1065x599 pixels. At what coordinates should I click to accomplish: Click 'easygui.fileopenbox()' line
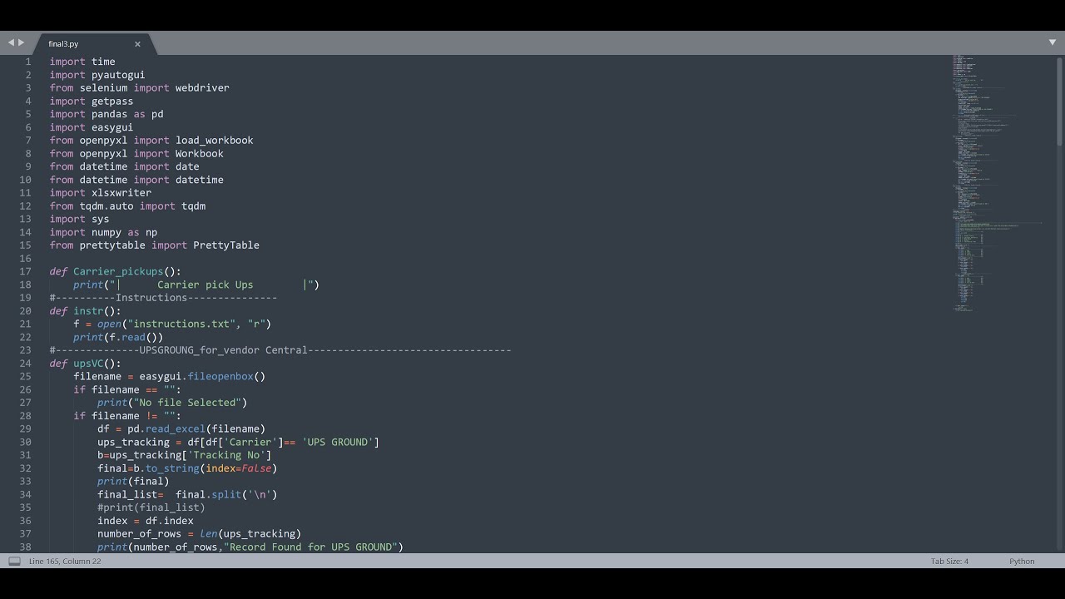169,376
